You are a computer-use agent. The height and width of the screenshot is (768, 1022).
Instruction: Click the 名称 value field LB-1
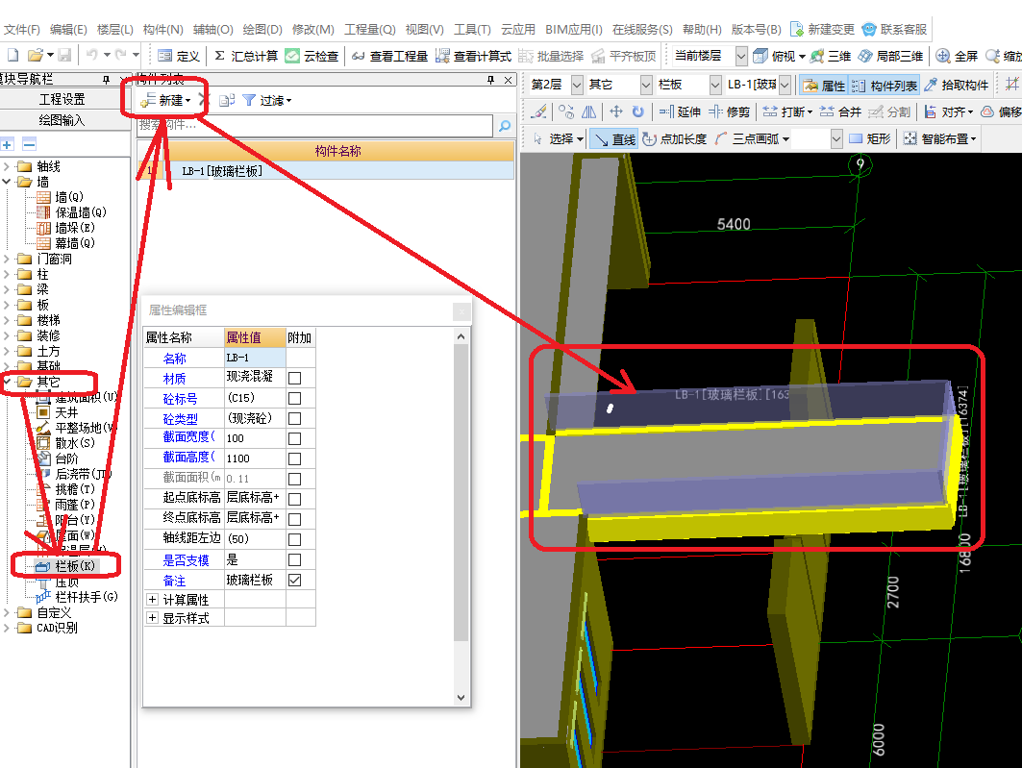pyautogui.click(x=254, y=358)
